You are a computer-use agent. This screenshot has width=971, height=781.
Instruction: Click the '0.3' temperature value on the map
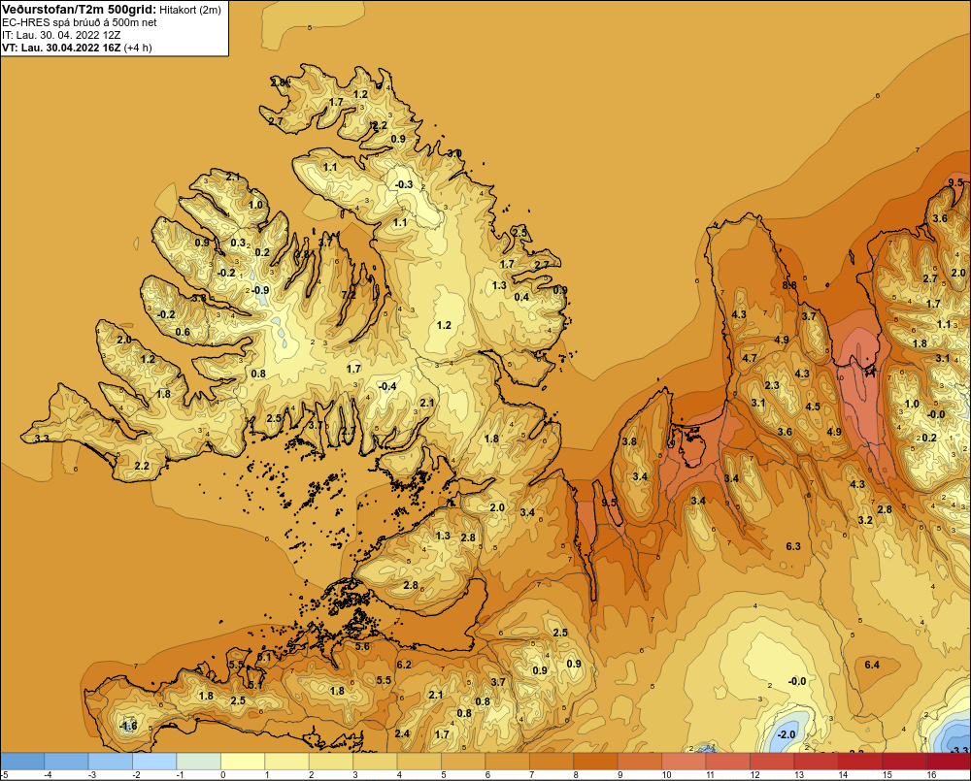point(238,244)
